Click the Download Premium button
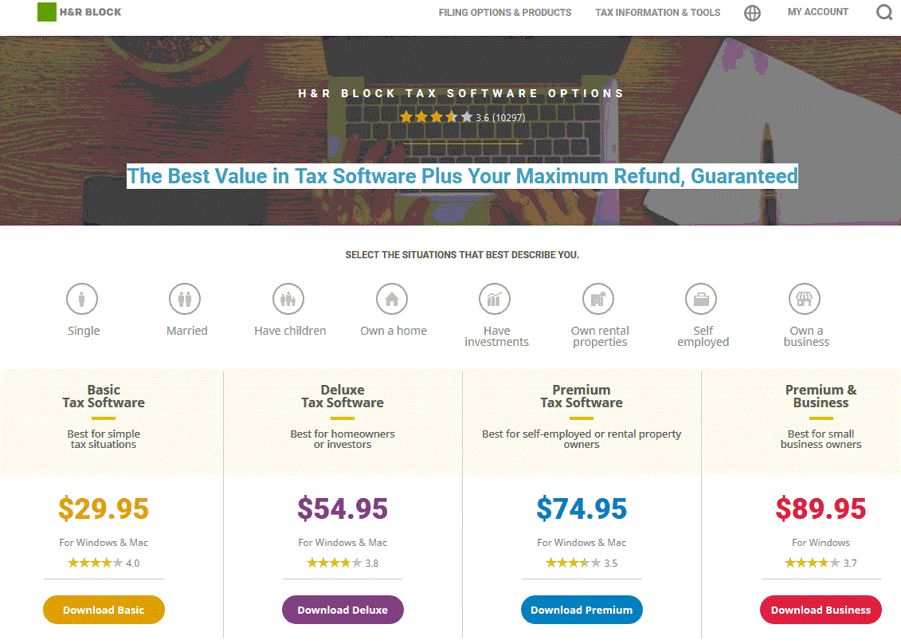 [x=582, y=610]
